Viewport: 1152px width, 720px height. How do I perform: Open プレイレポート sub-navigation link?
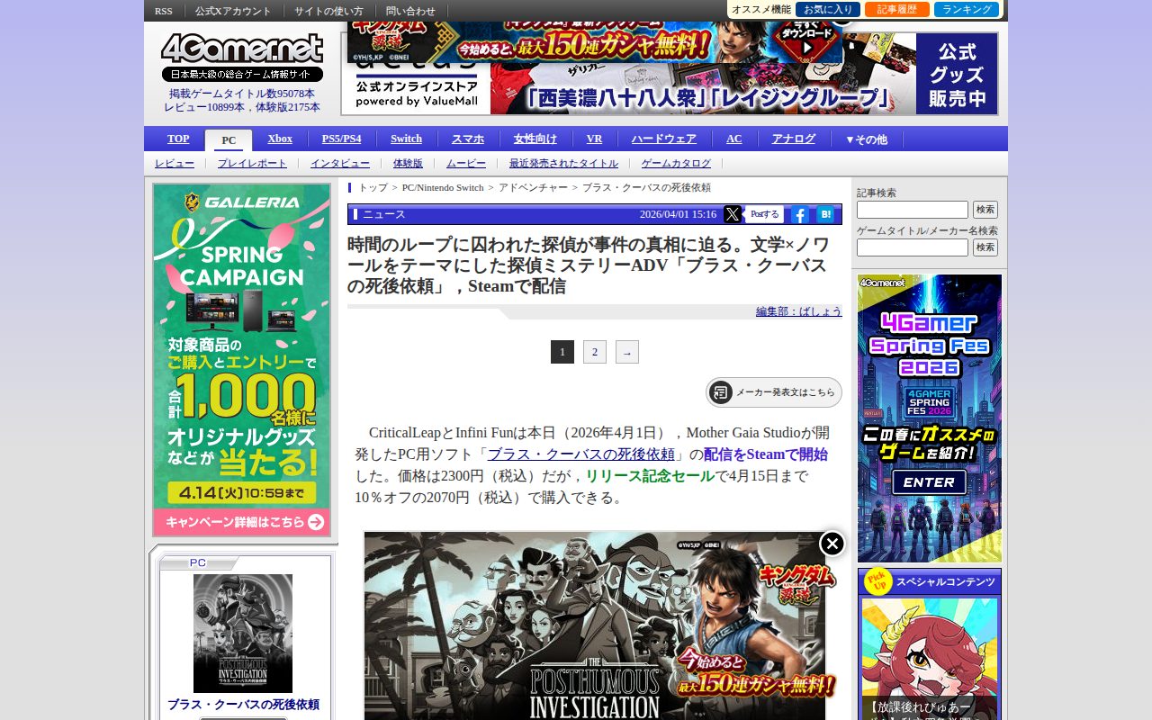(252, 163)
